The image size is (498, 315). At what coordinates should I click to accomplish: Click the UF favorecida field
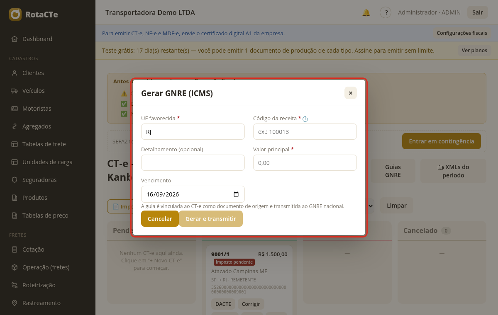click(x=193, y=132)
